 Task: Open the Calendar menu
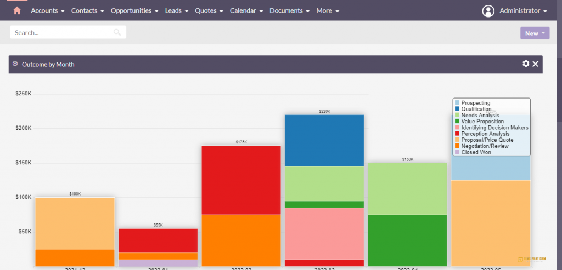tap(246, 10)
